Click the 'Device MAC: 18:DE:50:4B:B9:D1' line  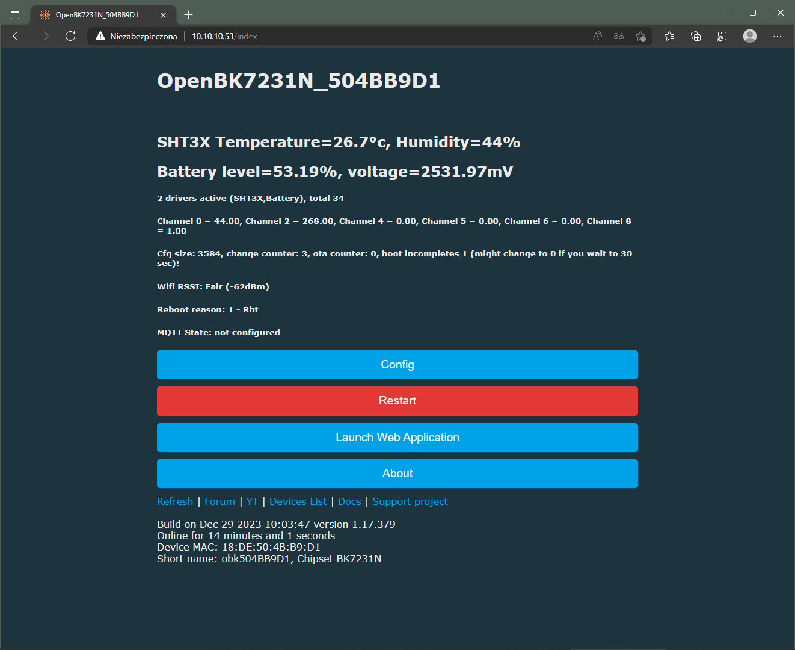239,547
